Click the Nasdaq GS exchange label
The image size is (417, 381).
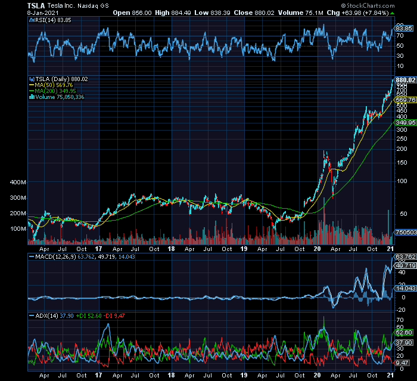(93, 6)
